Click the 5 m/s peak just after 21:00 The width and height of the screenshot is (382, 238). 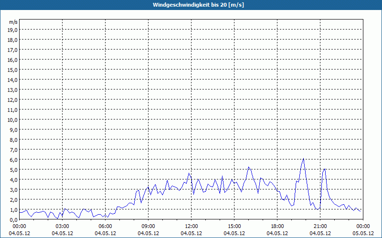(x=325, y=169)
